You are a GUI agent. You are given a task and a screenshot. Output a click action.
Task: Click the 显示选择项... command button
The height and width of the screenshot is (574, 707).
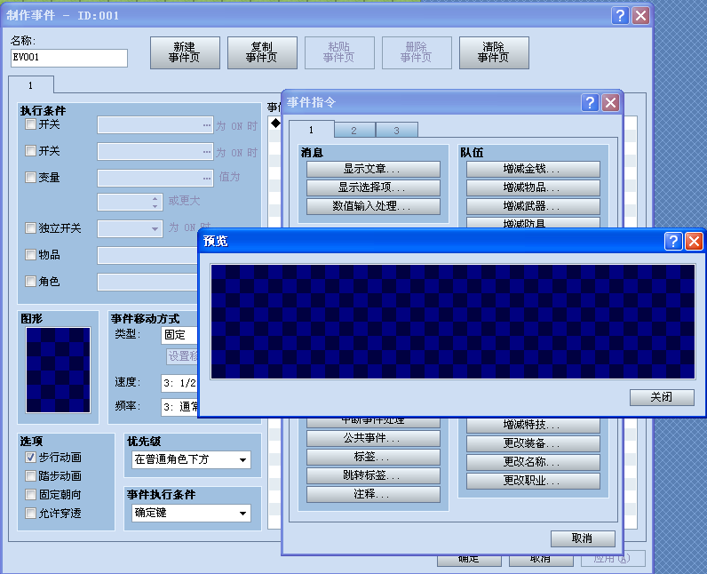click(x=373, y=187)
